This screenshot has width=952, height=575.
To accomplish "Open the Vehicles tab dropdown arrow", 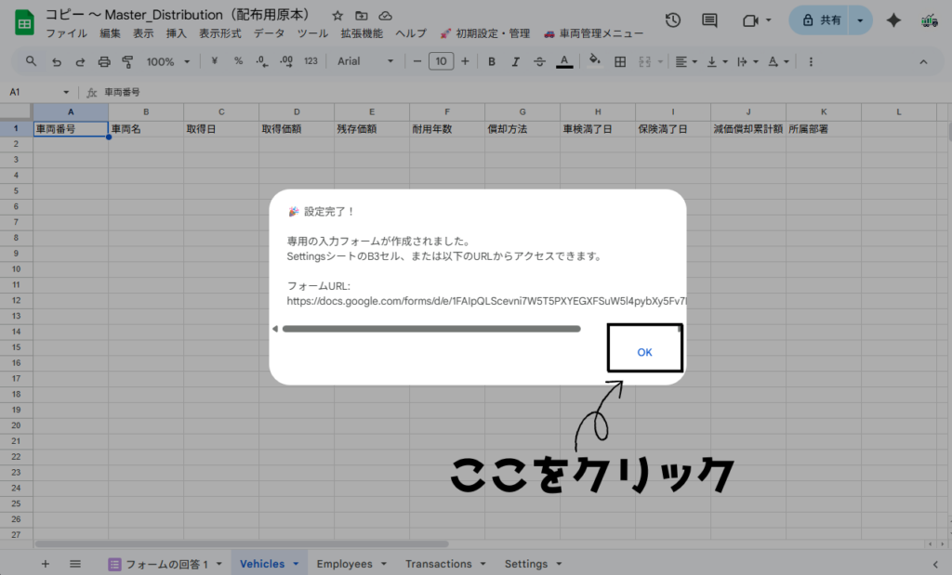I will click(x=296, y=564).
